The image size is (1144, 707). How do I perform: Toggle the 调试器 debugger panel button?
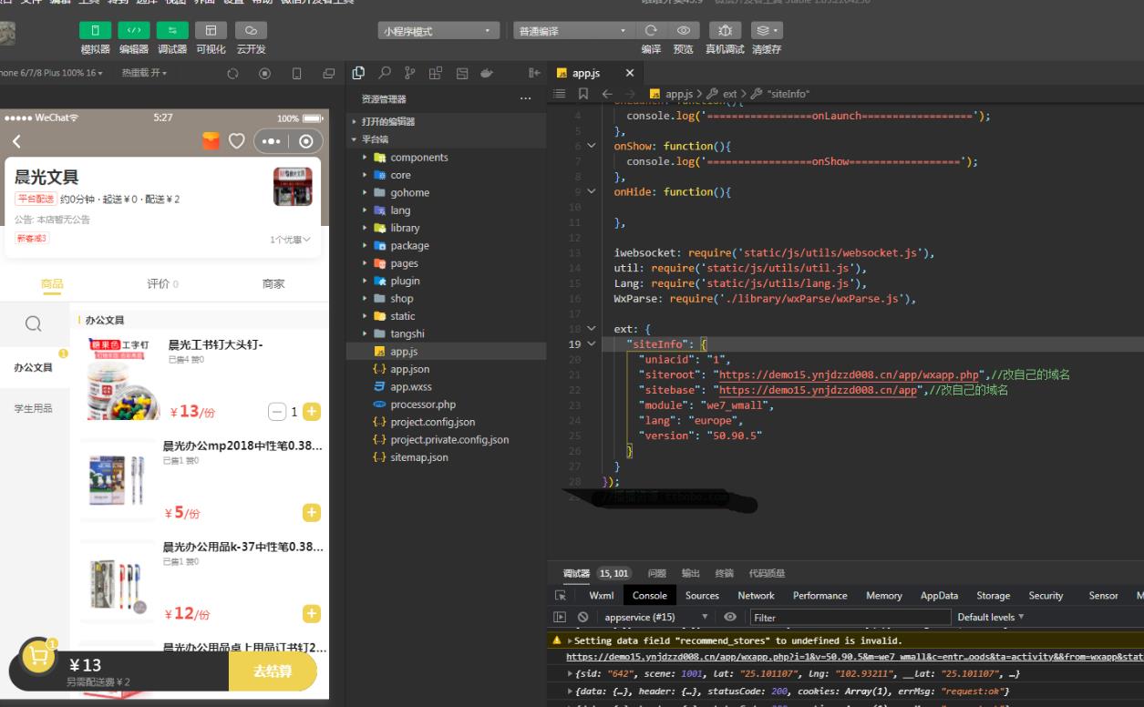(172, 31)
